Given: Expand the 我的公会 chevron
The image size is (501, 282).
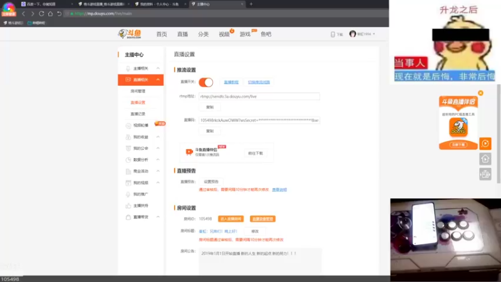Looking at the screenshot, I should (158, 149).
